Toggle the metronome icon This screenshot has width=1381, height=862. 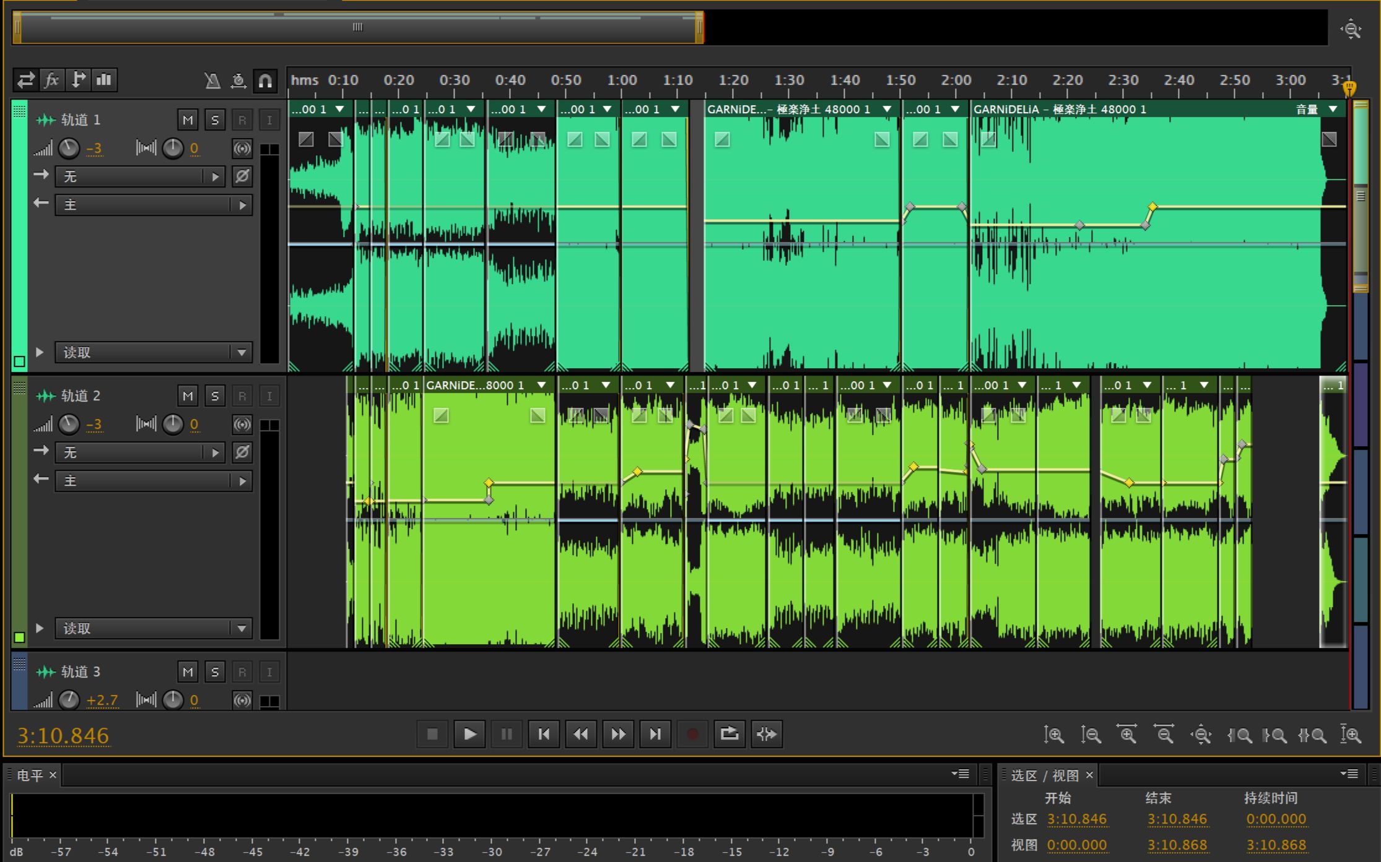212,80
